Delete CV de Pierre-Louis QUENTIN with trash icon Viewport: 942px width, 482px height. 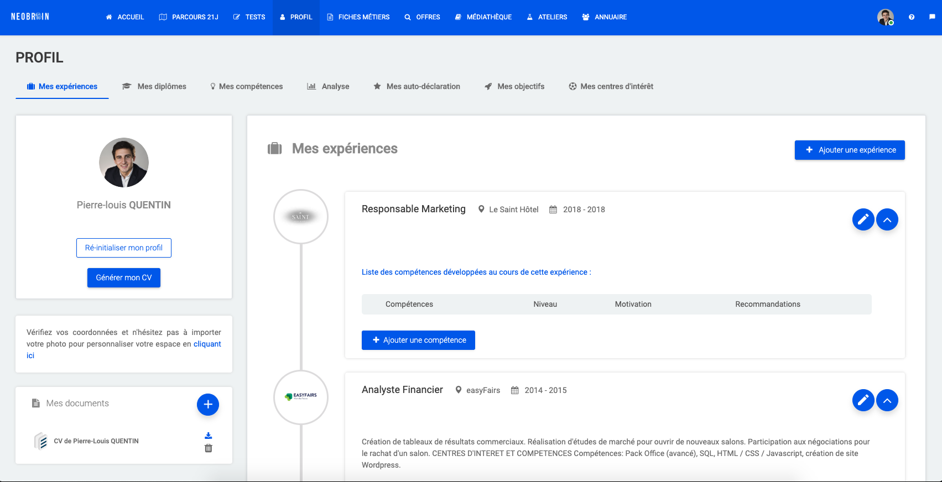209,448
